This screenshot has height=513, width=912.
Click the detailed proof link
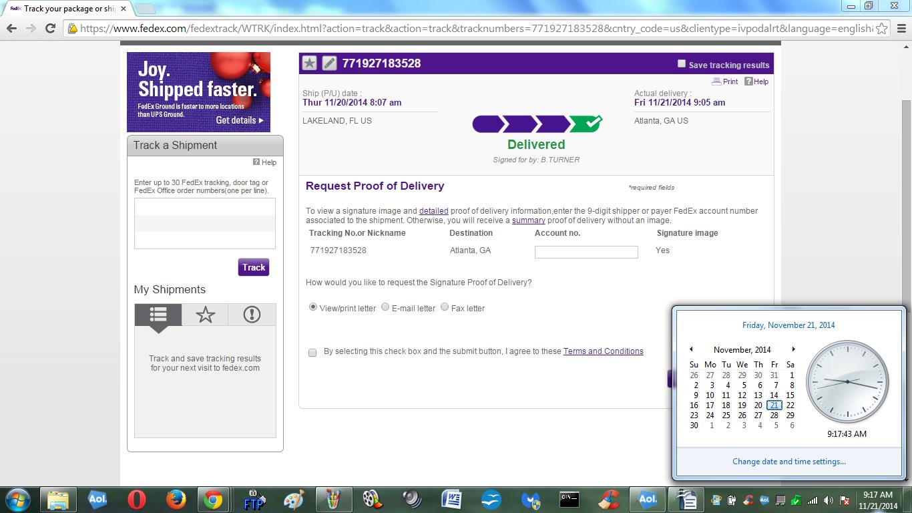(434, 211)
